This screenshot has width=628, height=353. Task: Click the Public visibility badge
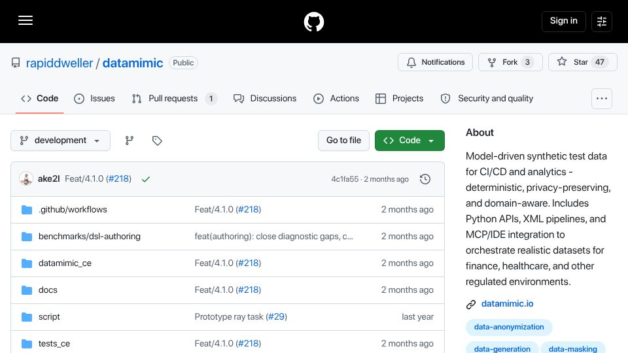click(x=183, y=63)
